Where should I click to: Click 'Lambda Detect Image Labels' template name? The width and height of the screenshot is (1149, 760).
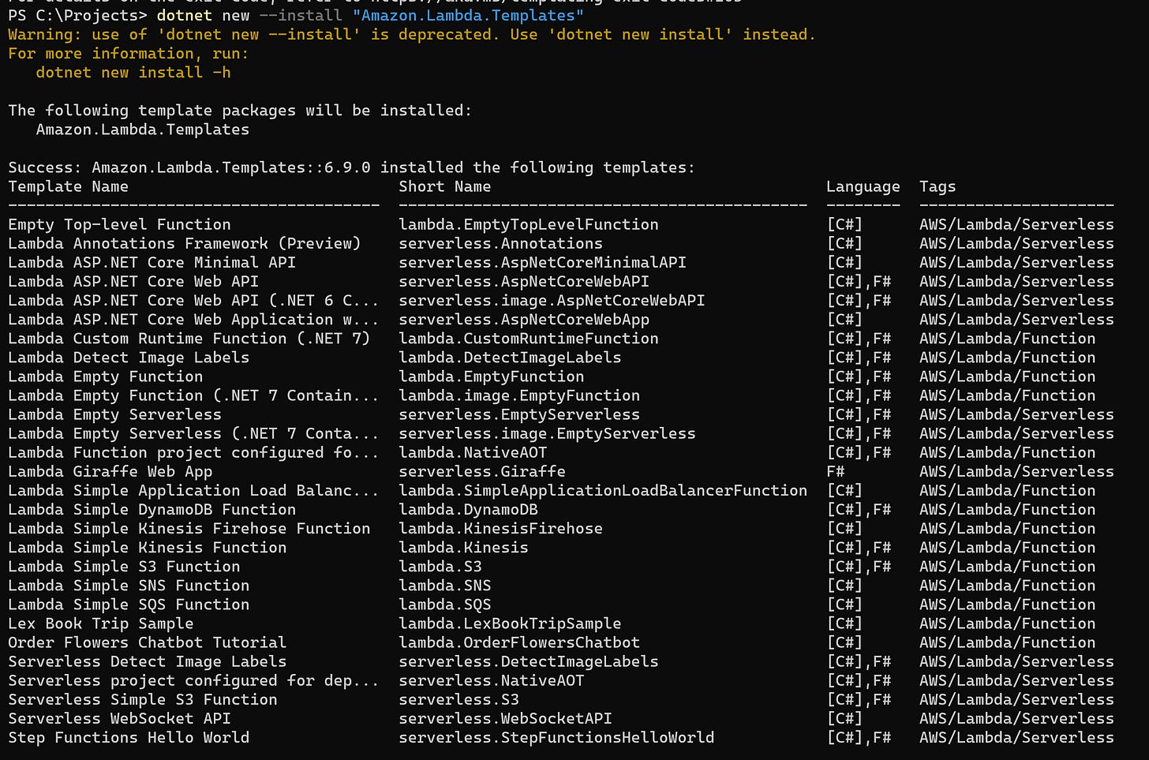[x=129, y=357]
